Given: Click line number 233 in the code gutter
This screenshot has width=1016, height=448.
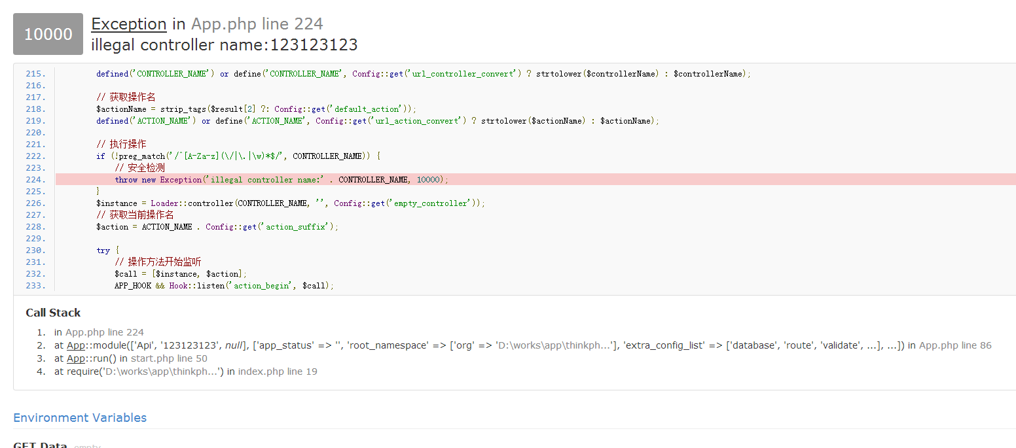Looking at the screenshot, I should (x=35, y=286).
